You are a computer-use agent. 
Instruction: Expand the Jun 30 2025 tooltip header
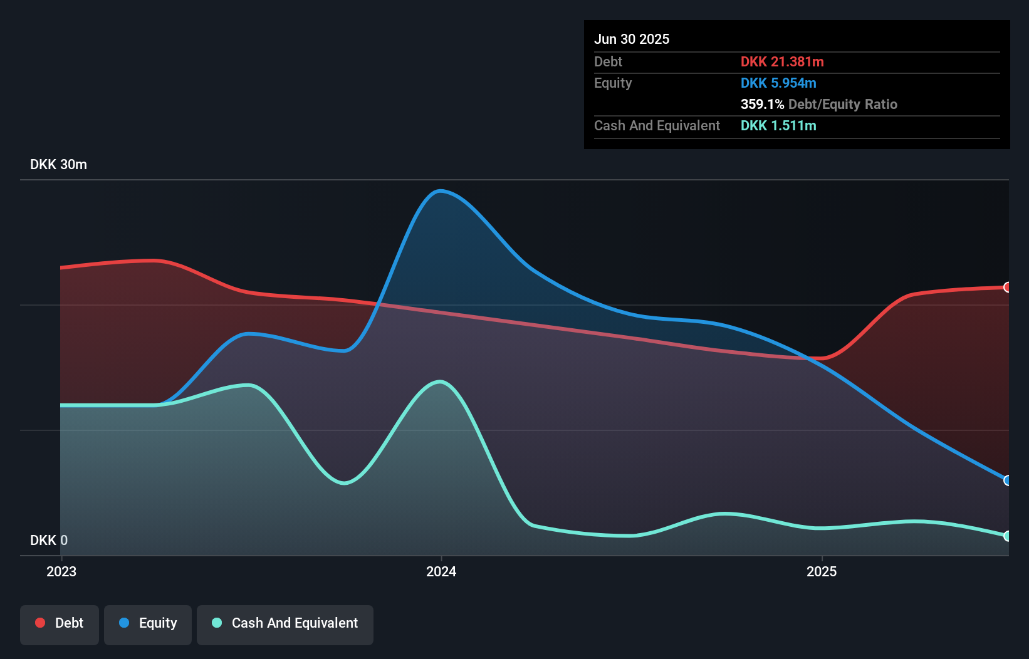coord(631,39)
